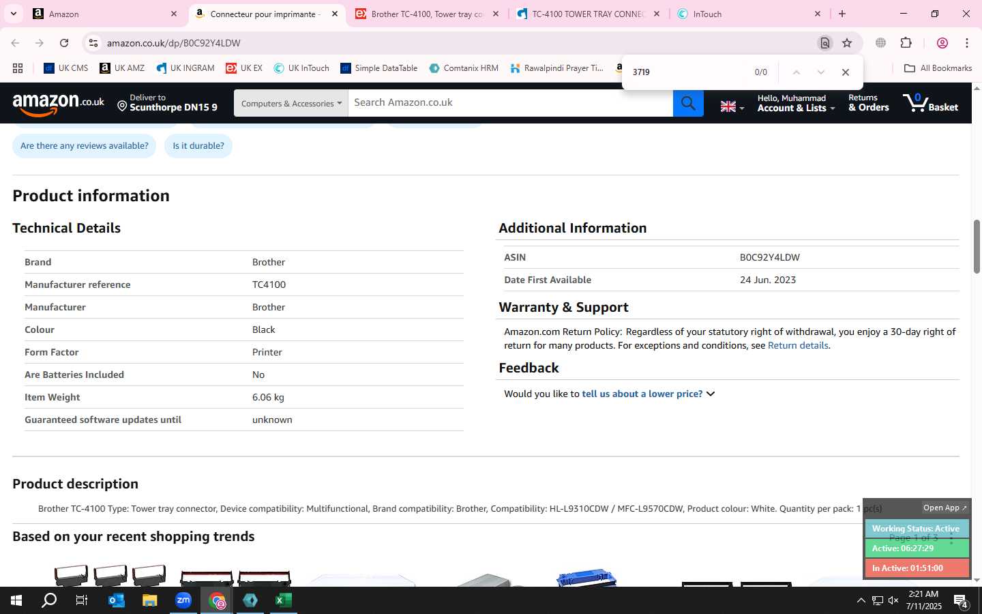Click ASIN value B0C92Y4LDW

769,258
